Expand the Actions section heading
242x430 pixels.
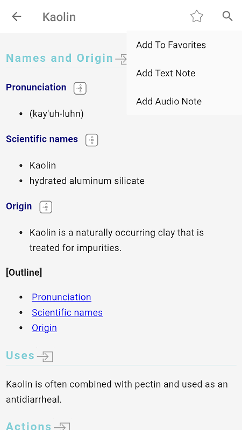tap(29, 426)
